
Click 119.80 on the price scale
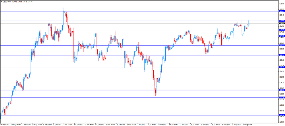[x=282, y=105]
